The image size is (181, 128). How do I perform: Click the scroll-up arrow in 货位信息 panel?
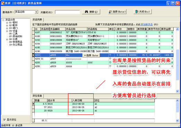pyautogui.click(x=178, y=101)
